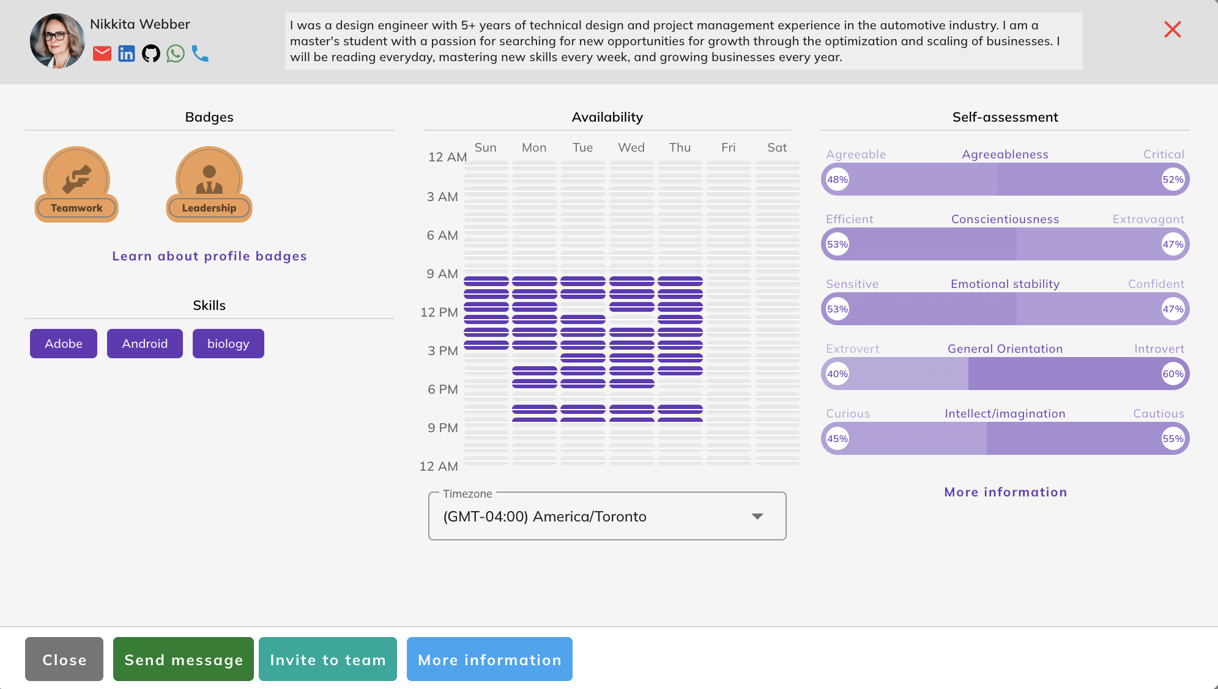Click the purple More information link

pos(1005,492)
